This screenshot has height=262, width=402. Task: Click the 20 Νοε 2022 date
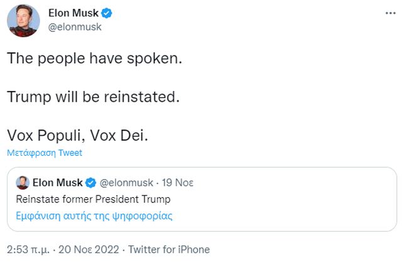(x=85, y=249)
